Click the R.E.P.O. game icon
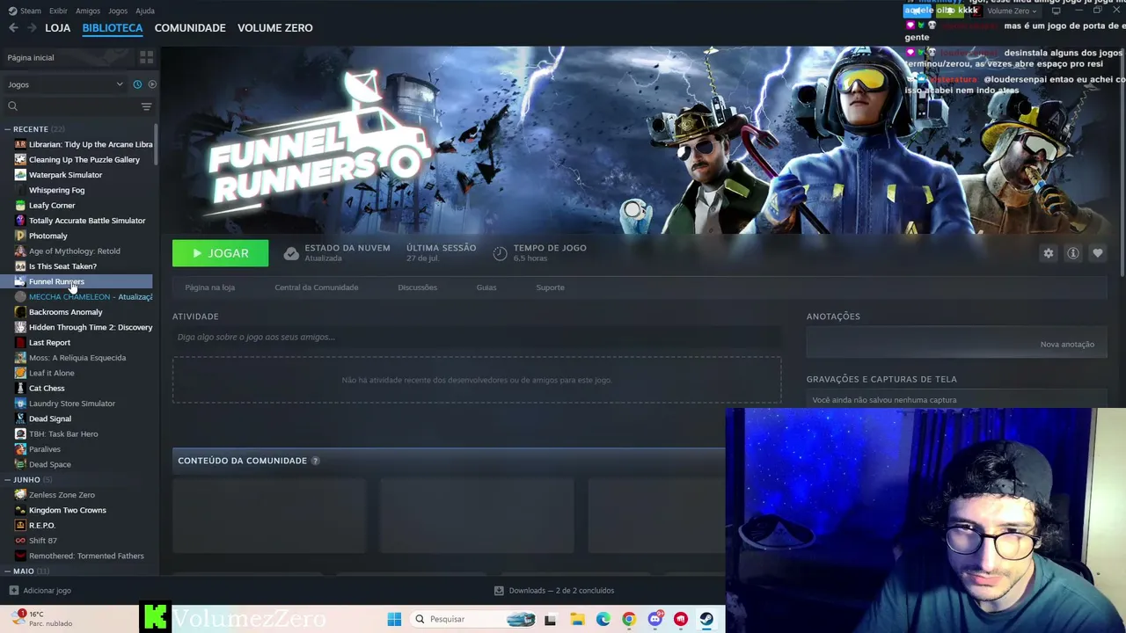 tap(20, 526)
